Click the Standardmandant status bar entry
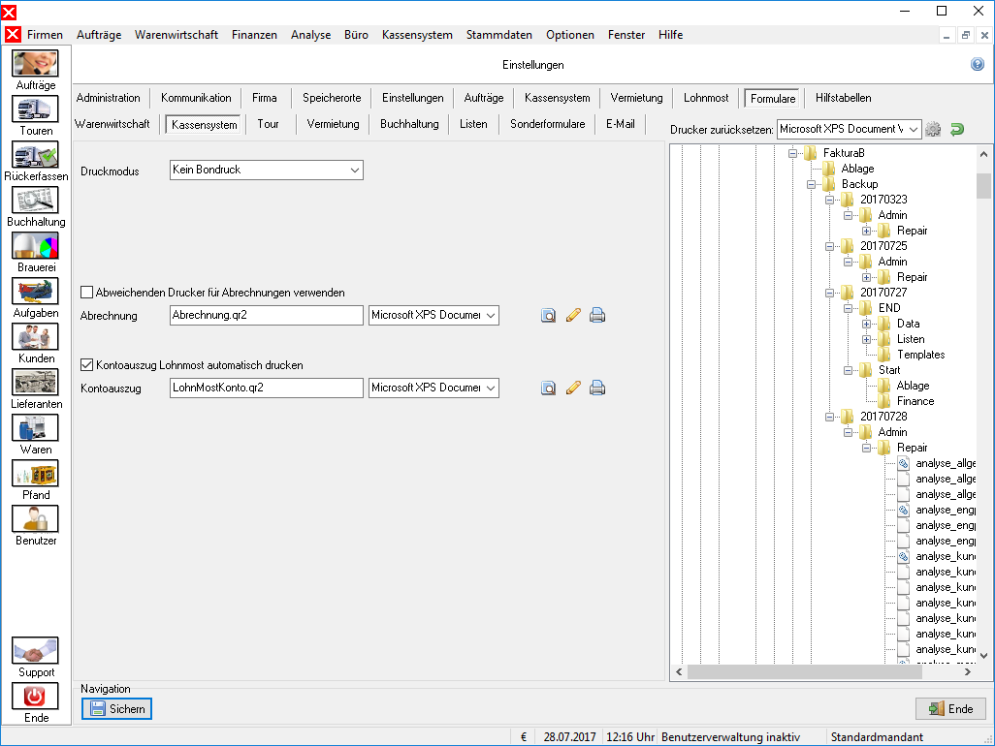Screen dimensions: 995x746 tap(877, 737)
